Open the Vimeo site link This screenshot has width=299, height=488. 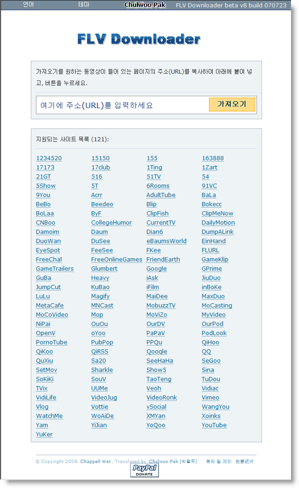(210, 397)
